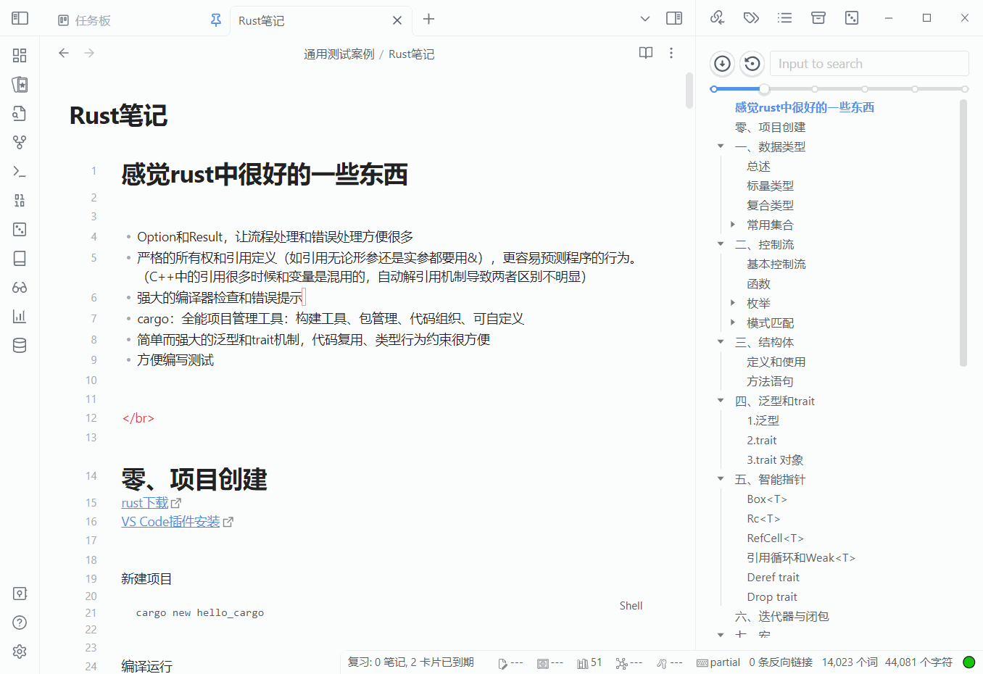Viewport: 983px width, 674px height.
Task: Set outline slider to the last level dot
Action: point(965,89)
